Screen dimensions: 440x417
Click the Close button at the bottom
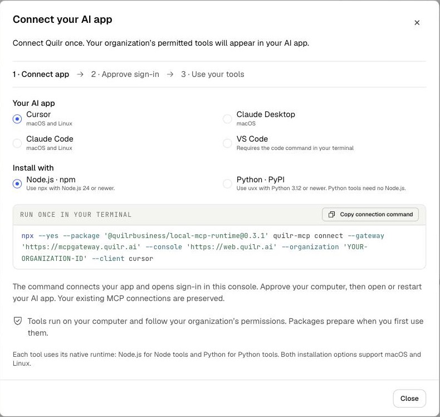[x=409, y=398]
